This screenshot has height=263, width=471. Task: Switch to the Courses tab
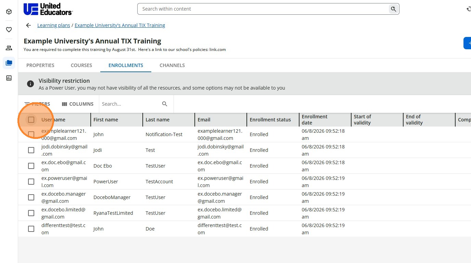pyautogui.click(x=81, y=65)
